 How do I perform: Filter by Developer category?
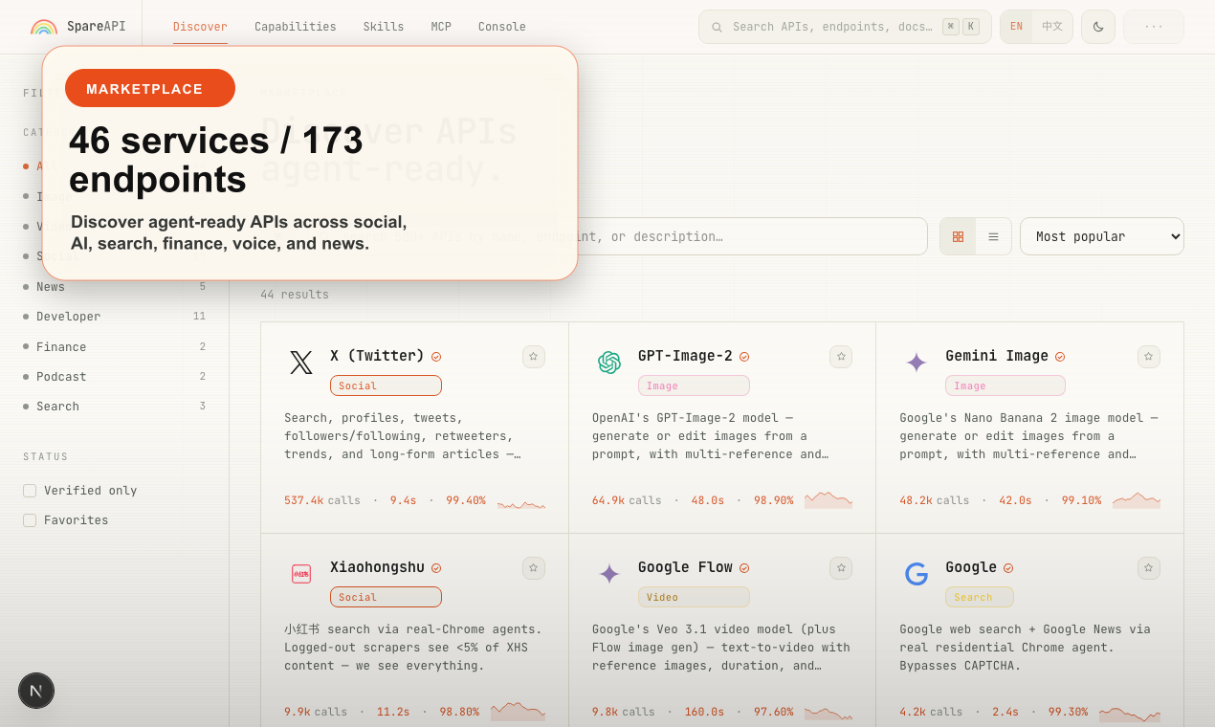[x=115, y=317]
